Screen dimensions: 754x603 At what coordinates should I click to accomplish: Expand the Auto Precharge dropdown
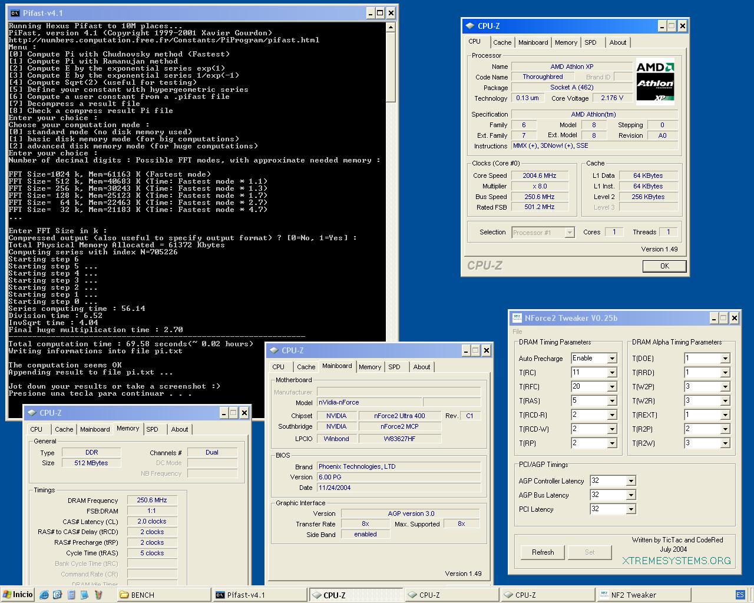(611, 359)
